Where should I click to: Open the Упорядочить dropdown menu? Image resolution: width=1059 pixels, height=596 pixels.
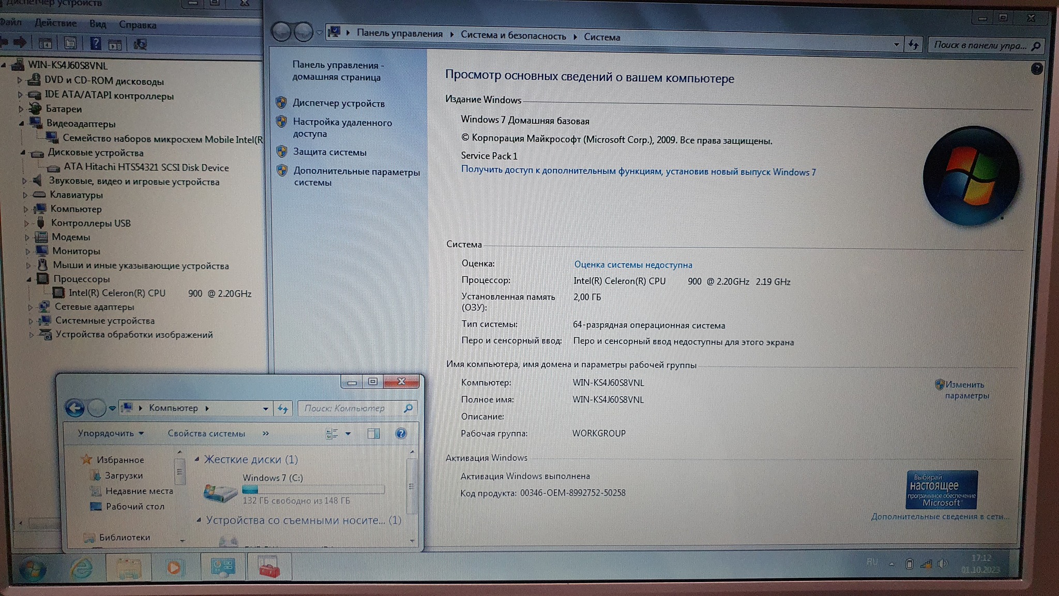click(110, 433)
